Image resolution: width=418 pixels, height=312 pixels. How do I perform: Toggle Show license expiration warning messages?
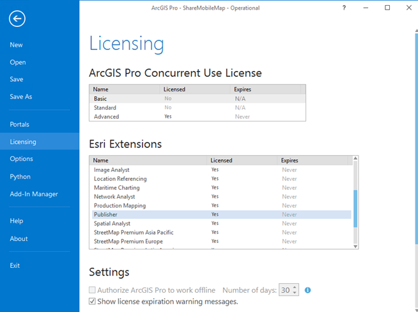point(93,301)
